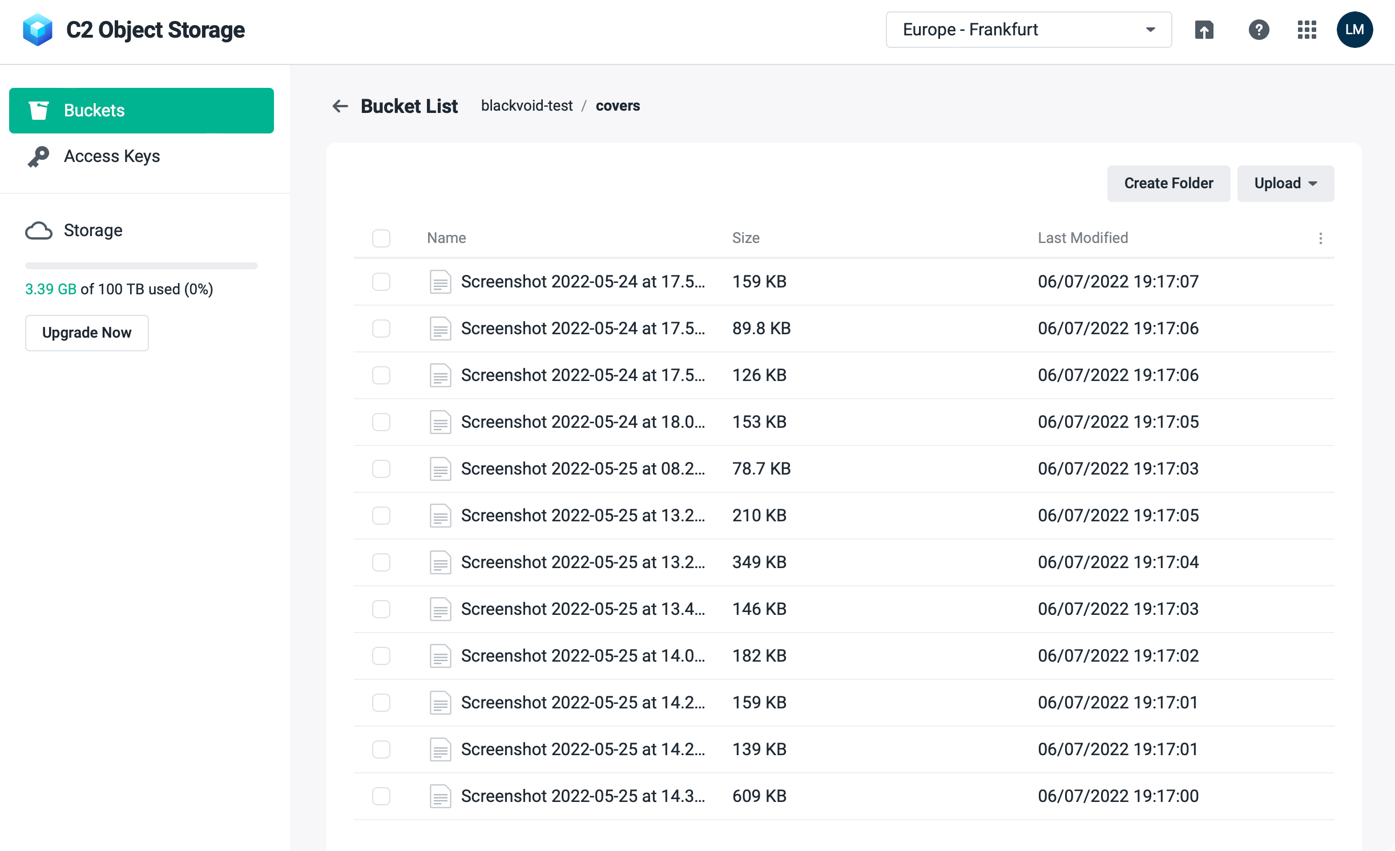Click the covers breadcrumb
The width and height of the screenshot is (1395, 851).
pyautogui.click(x=618, y=106)
